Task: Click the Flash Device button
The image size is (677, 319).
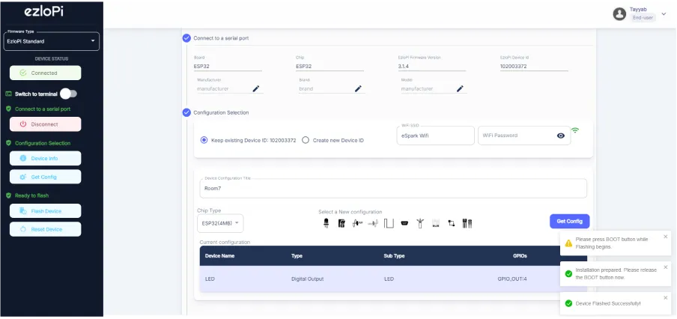Action: (46, 211)
